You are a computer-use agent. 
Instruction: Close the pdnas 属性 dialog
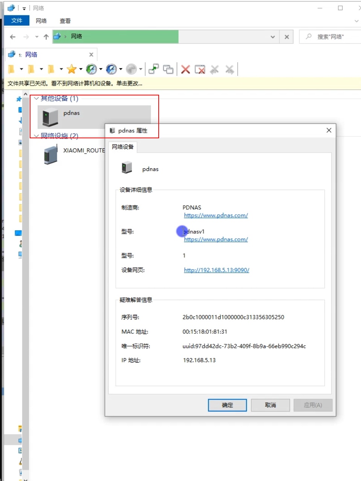point(329,130)
